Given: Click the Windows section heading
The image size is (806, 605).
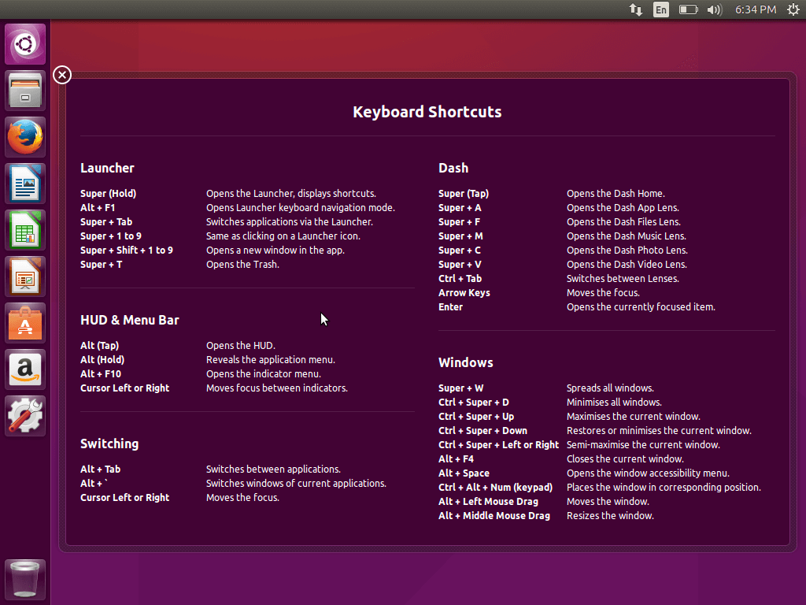Looking at the screenshot, I should (465, 362).
